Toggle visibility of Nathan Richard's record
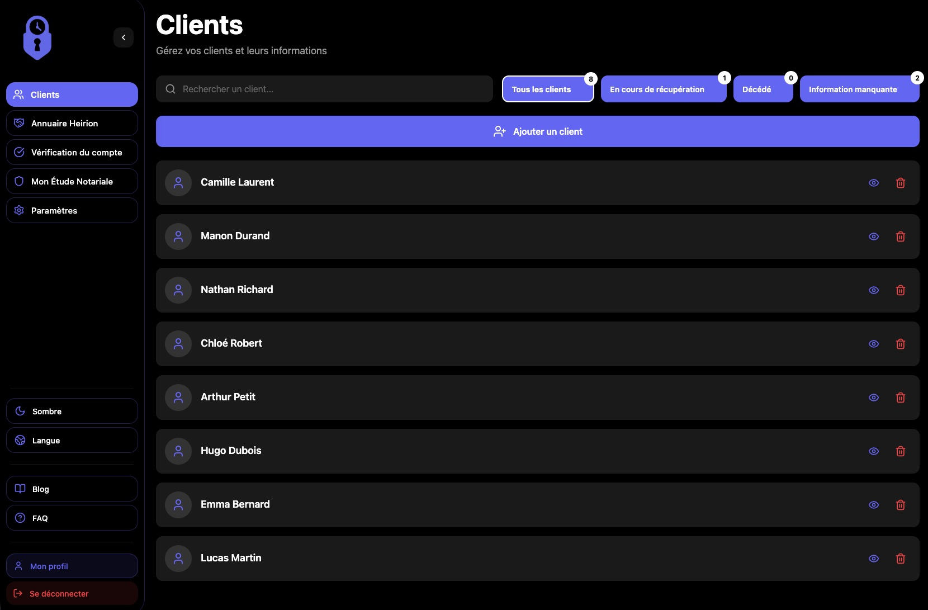 click(x=874, y=290)
